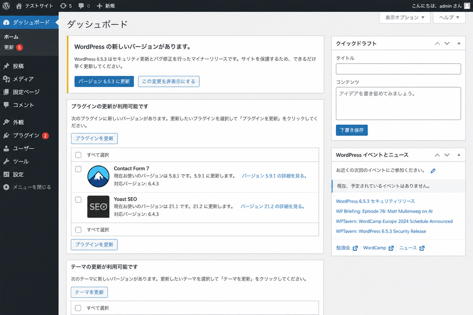Click the ツール wrench icon
Image resolution: width=473 pixels, height=315 pixels.
(6, 162)
